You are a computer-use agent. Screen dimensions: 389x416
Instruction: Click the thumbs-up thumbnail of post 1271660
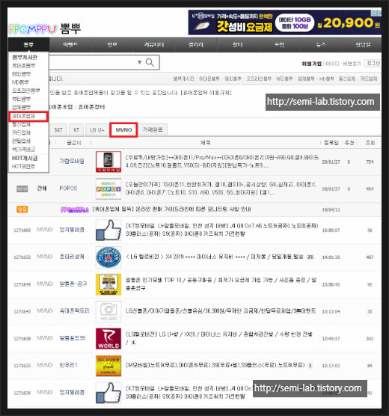tap(108, 230)
